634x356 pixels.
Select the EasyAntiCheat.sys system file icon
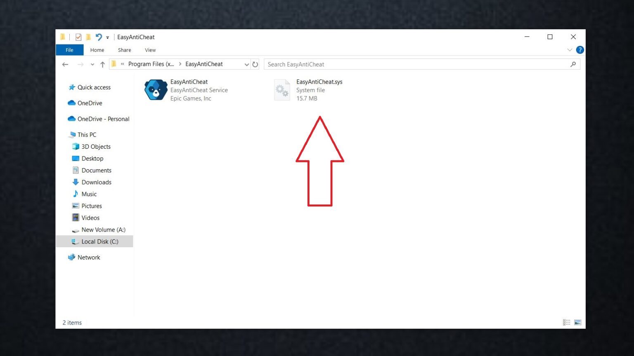[x=282, y=89]
